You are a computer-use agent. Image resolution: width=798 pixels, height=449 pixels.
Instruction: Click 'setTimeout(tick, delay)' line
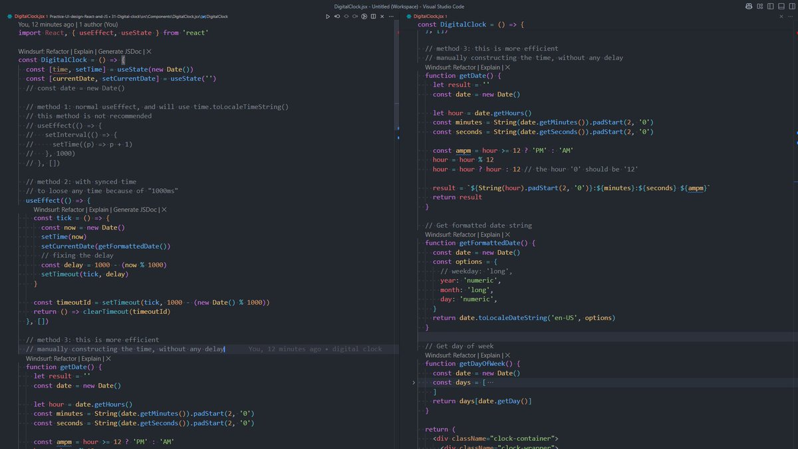(x=84, y=274)
